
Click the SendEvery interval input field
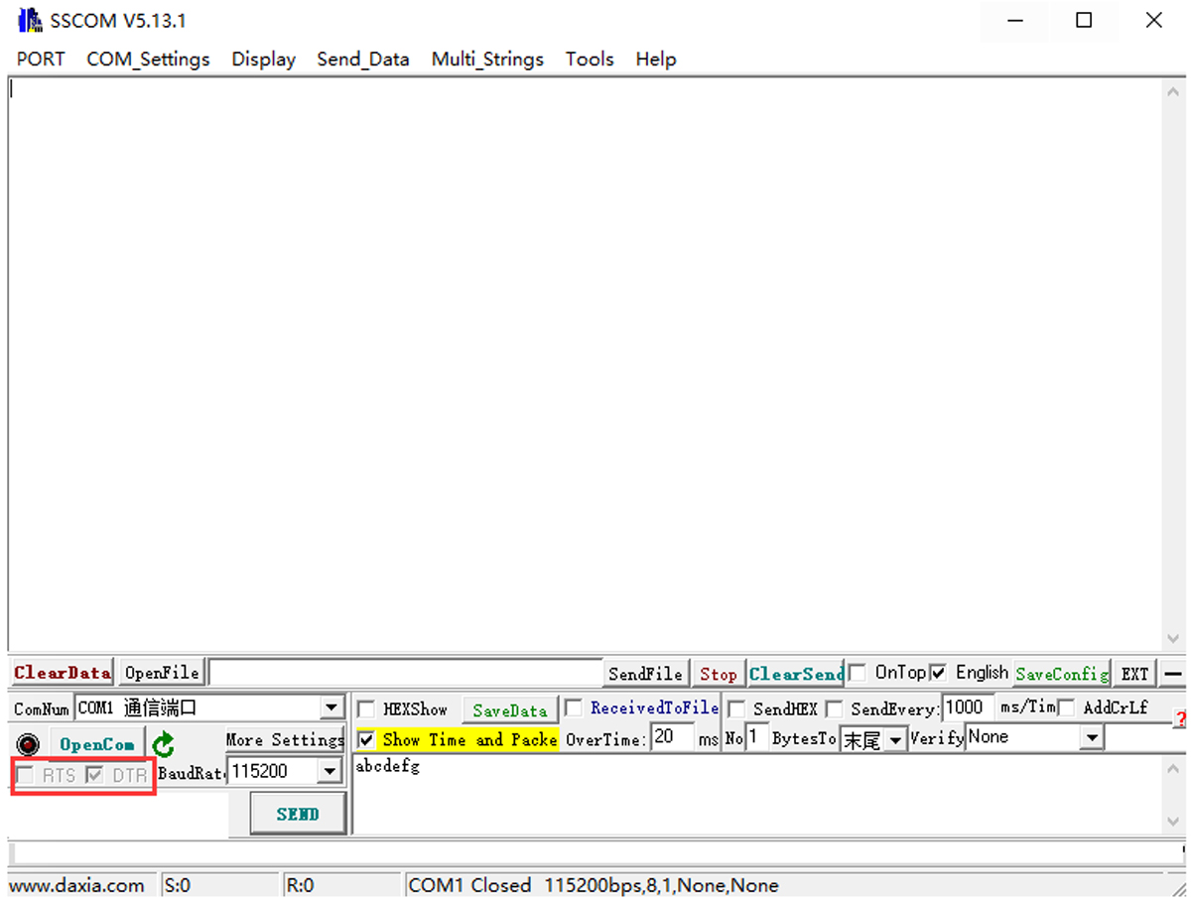click(967, 707)
